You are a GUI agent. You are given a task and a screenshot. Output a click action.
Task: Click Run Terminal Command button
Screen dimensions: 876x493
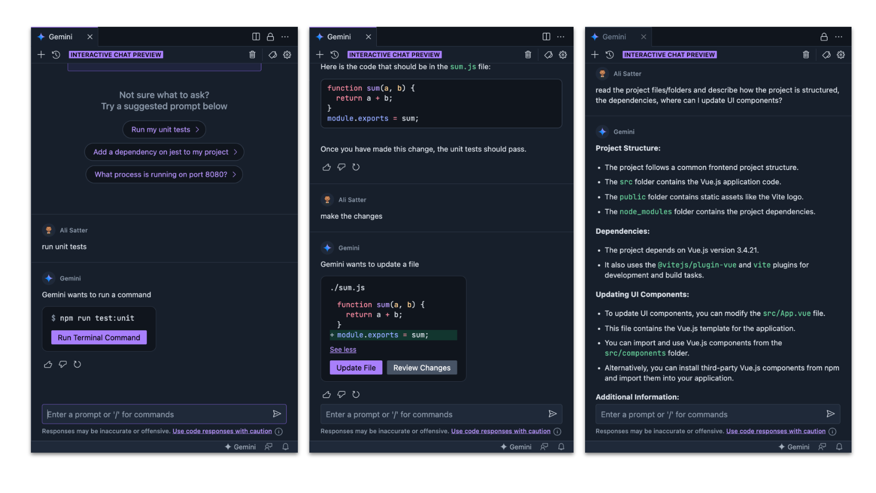[99, 337]
